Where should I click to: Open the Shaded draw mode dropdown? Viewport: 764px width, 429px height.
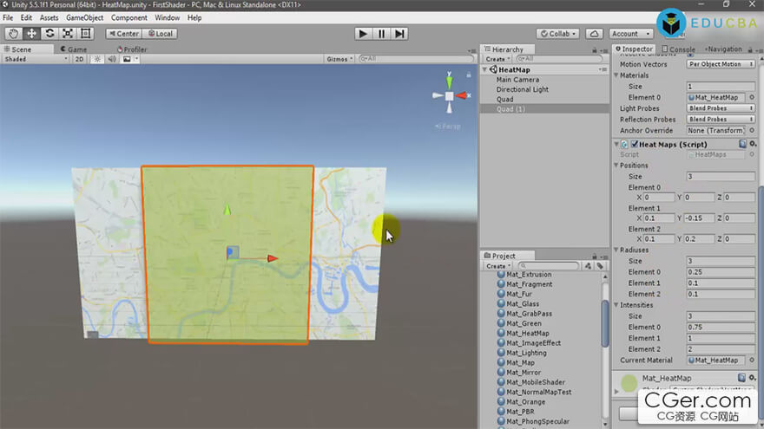(36, 59)
